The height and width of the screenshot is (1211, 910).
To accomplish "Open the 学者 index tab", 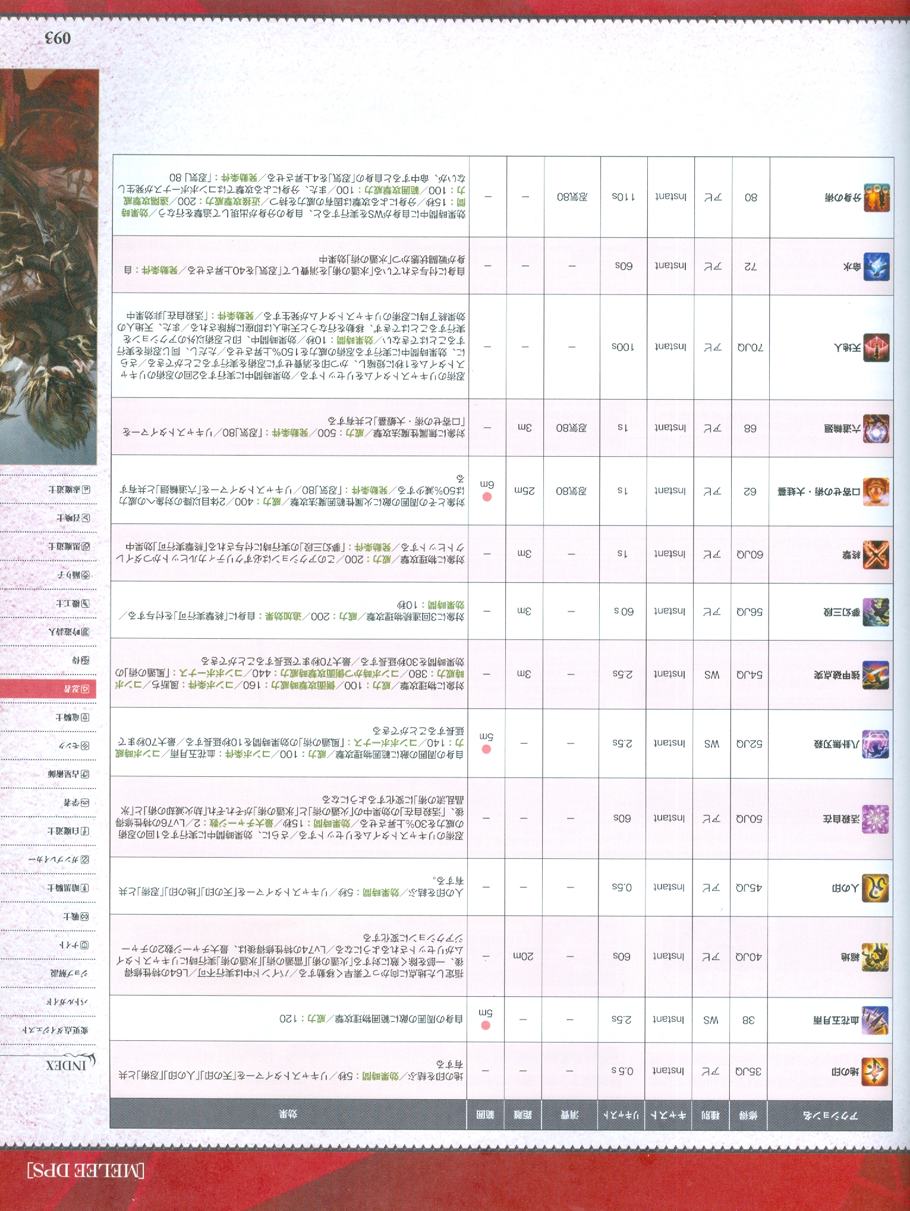I will pyautogui.click(x=77, y=803).
